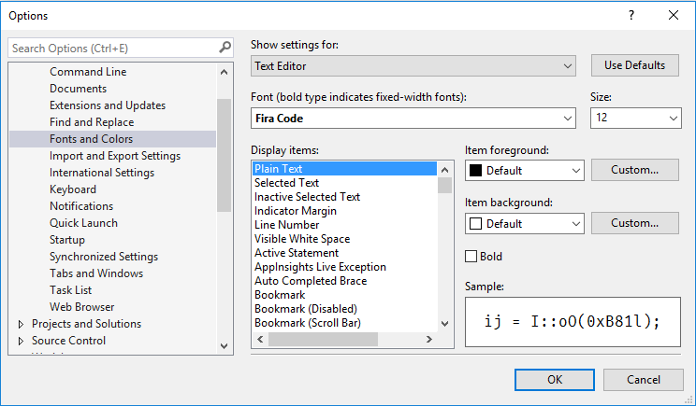The image size is (696, 406).
Task: Click the help question mark icon
Action: point(631,15)
